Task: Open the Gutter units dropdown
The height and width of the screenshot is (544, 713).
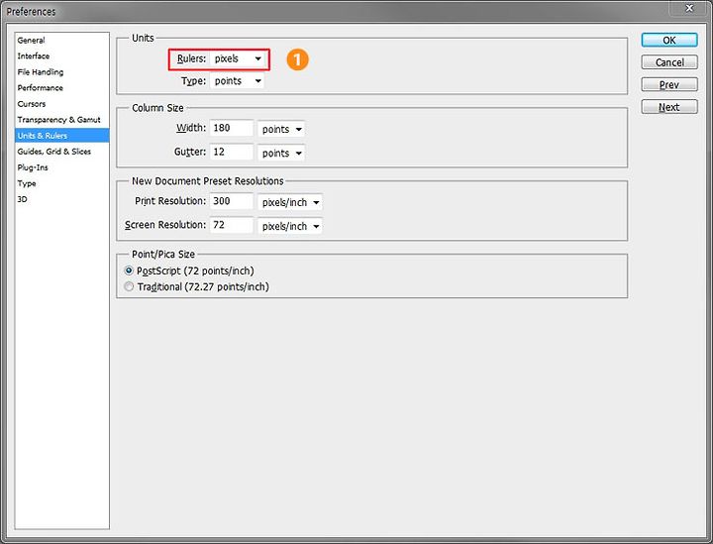Action: pyautogui.click(x=281, y=154)
